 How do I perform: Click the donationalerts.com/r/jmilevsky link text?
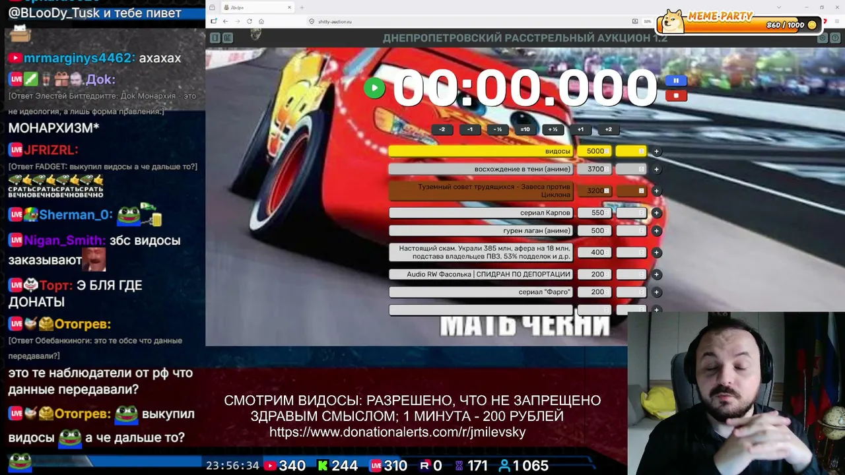tap(397, 432)
